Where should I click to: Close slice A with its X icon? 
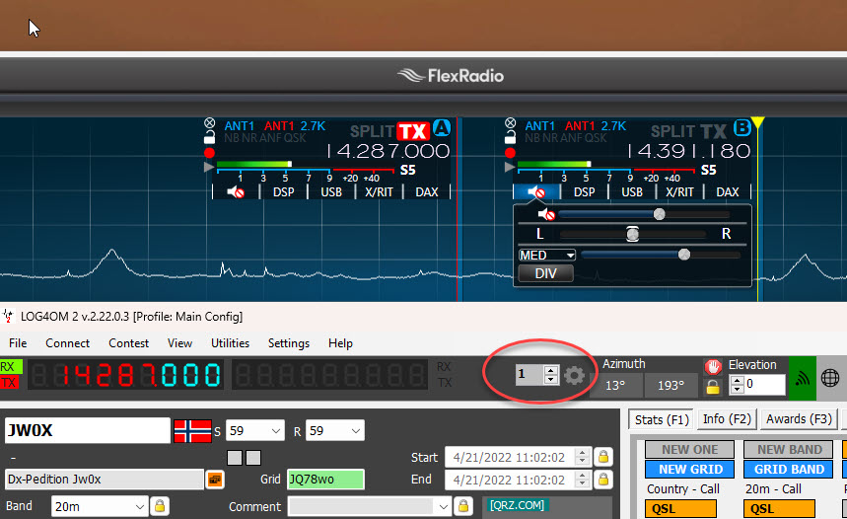[x=210, y=123]
